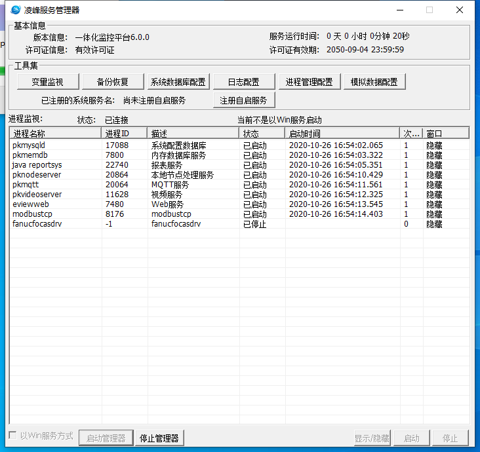Click the 启动 button at bottom right
Viewport: 480px width, 452px height.
[x=412, y=438]
